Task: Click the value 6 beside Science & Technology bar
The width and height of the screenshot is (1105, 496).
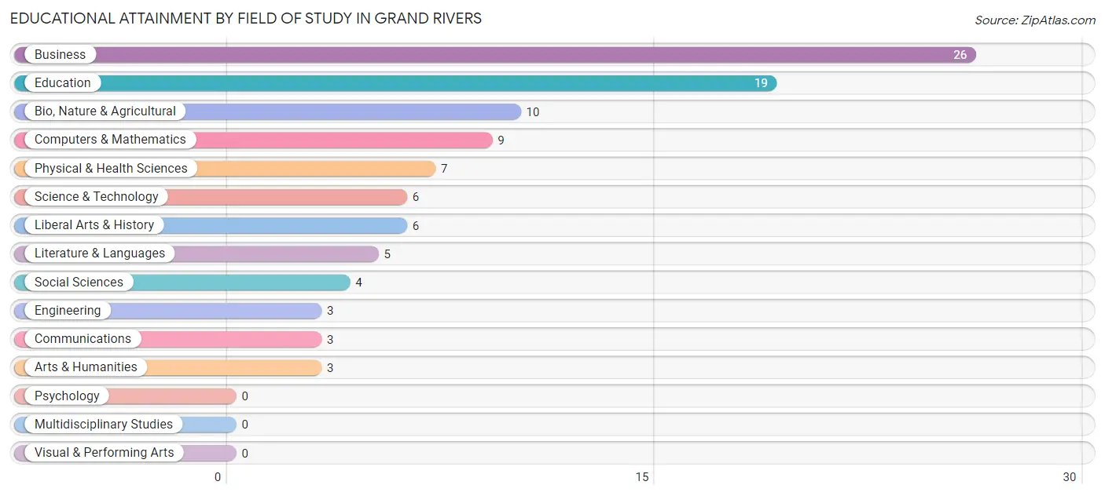Action: coord(416,197)
